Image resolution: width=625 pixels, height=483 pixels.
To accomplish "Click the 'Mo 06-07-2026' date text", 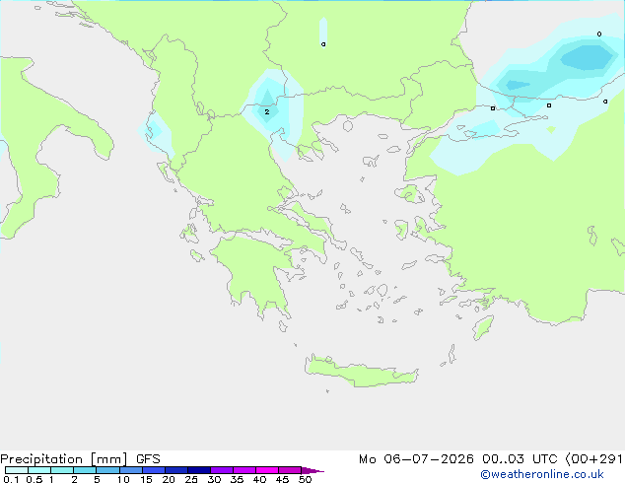I will pyautogui.click(x=416, y=459).
